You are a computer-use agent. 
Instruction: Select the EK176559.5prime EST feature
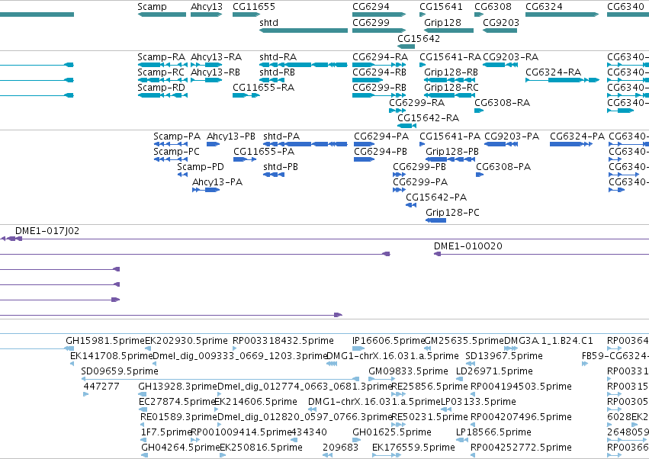(x=387, y=455)
